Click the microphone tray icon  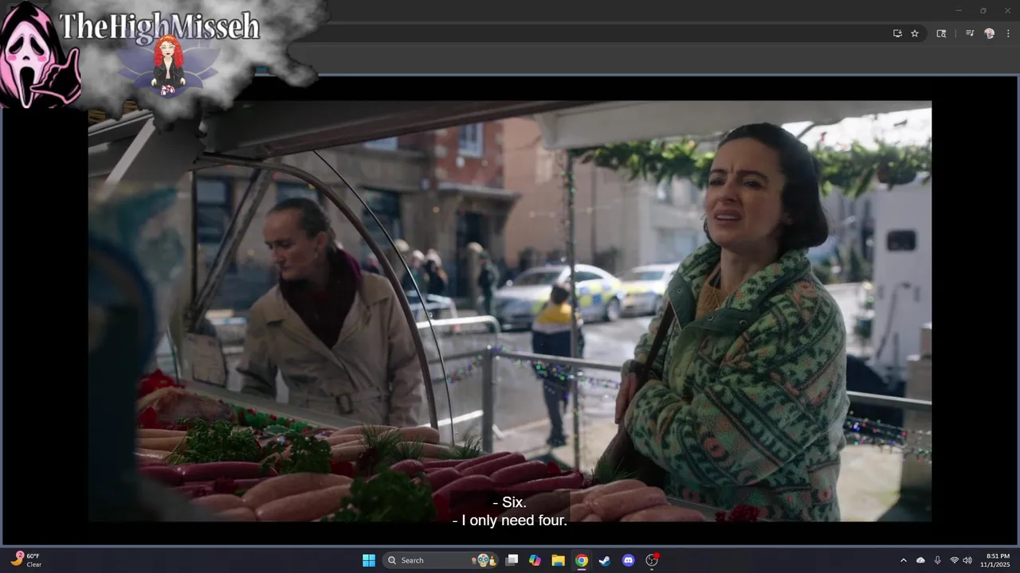938,560
